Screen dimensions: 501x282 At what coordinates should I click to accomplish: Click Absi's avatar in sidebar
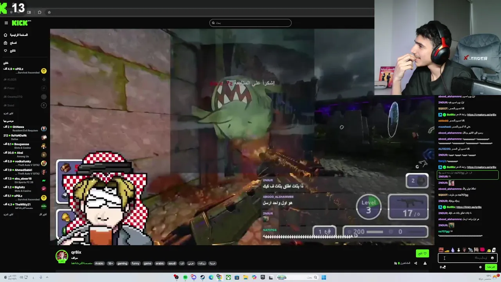click(x=44, y=154)
